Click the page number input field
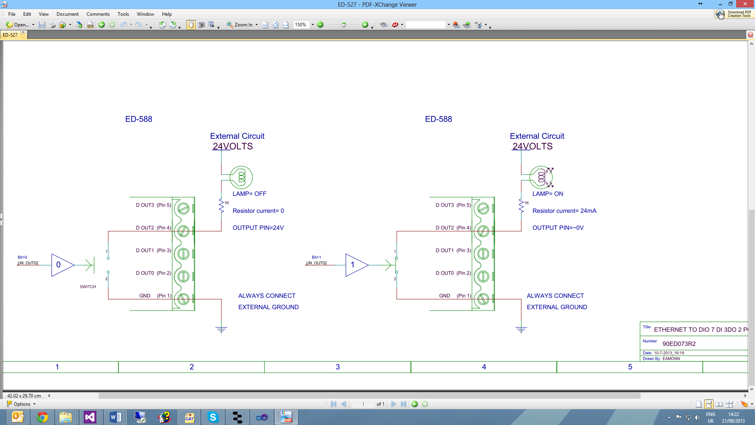 point(363,404)
